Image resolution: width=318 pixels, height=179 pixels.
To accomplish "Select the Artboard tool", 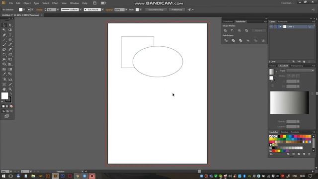I will (4, 84).
